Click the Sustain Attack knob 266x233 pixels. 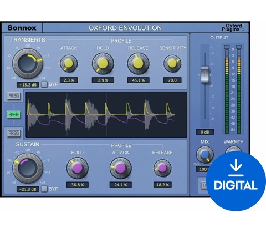[121, 168]
